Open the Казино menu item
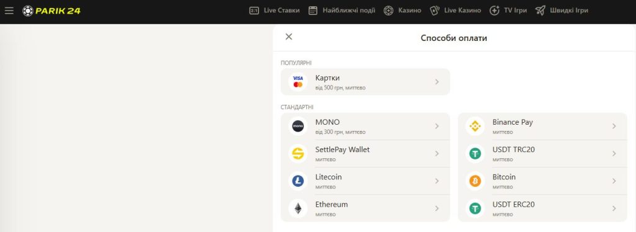 402,11
